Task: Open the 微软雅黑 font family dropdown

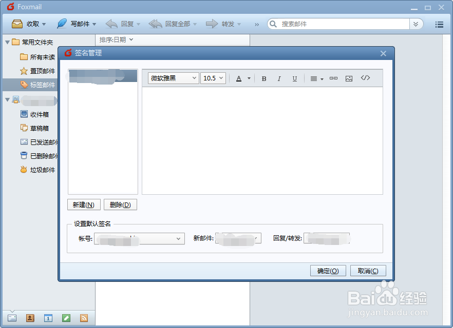Action: pos(173,78)
